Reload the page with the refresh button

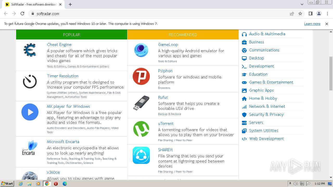click(x=22, y=14)
